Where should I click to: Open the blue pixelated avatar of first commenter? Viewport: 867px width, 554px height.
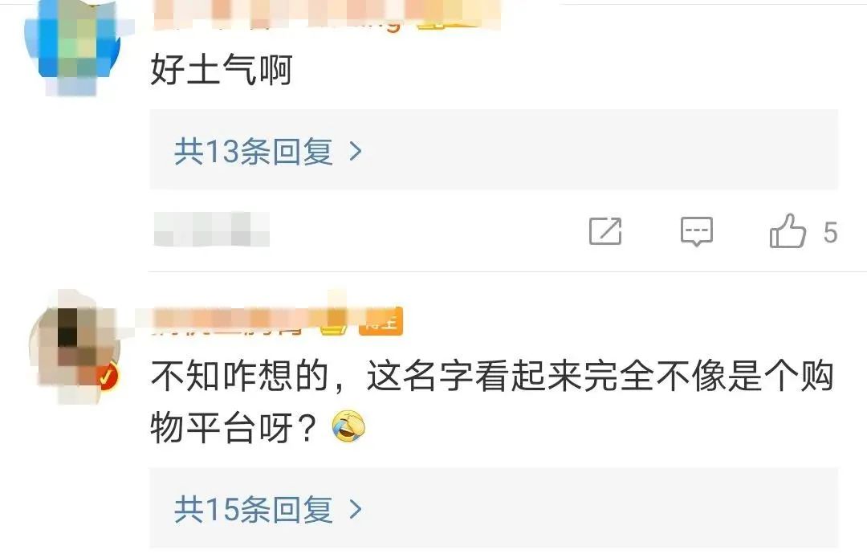coord(75,47)
